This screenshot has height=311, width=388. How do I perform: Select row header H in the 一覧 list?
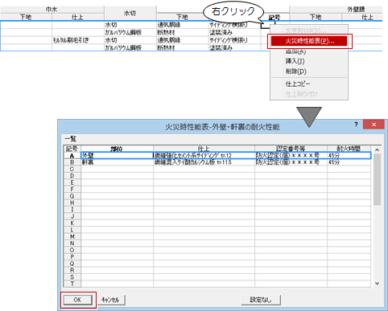click(x=72, y=203)
